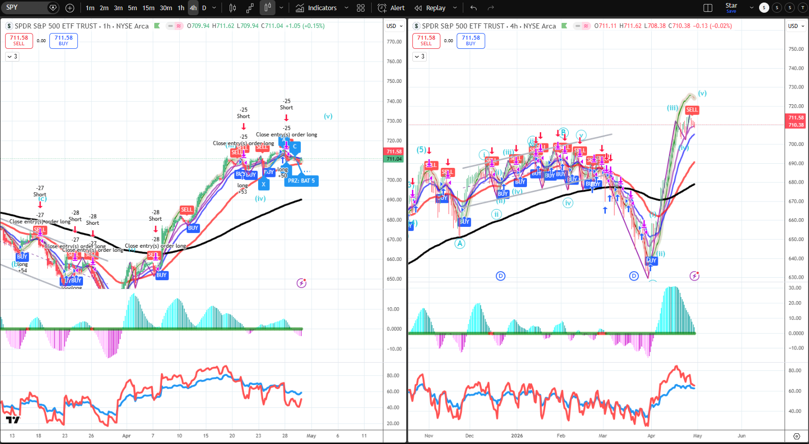Expand favorite indicators dropdown arrow
The width and height of the screenshot is (809, 444).
pos(347,8)
